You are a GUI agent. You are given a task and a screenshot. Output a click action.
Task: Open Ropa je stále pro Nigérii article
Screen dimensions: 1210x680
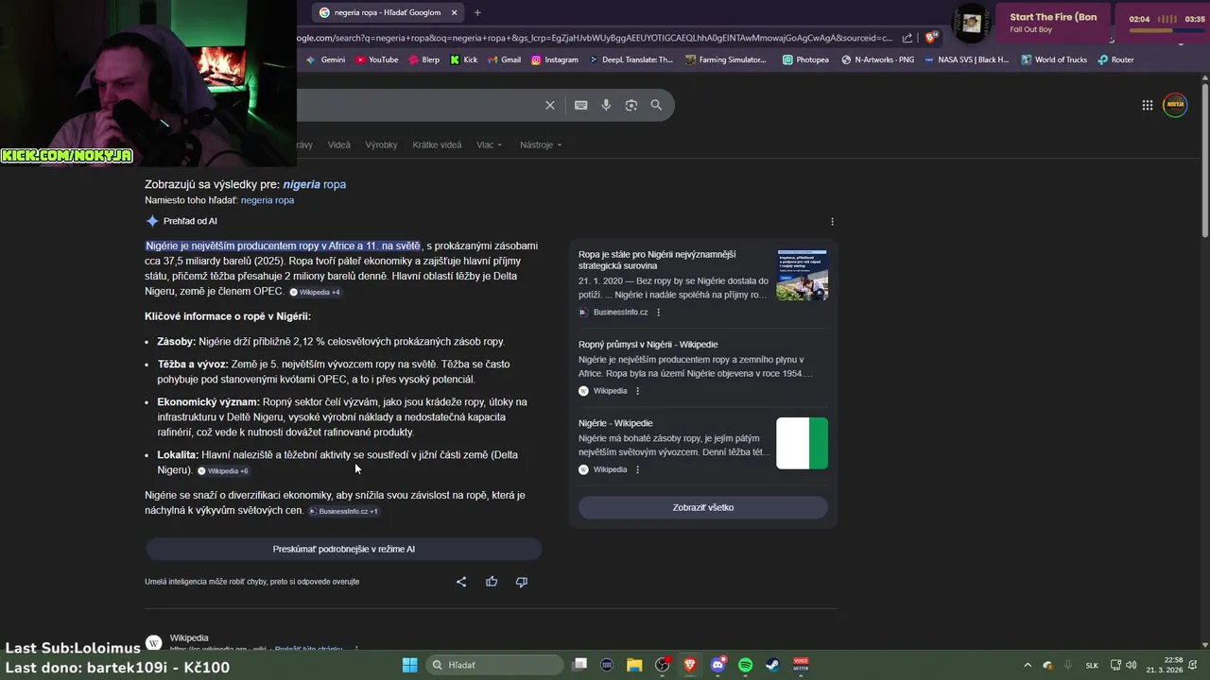657,260
